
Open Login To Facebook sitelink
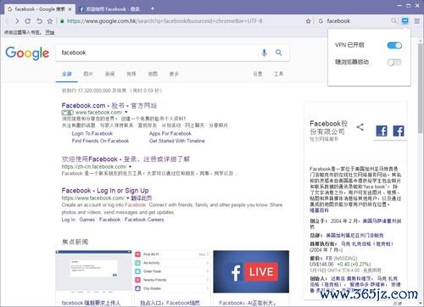tap(92, 133)
